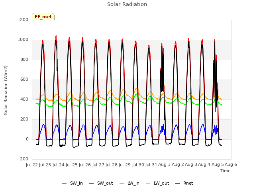Click the Jul 23 x-axis date label
Screen dimensions: 255x191
click(x=45, y=165)
